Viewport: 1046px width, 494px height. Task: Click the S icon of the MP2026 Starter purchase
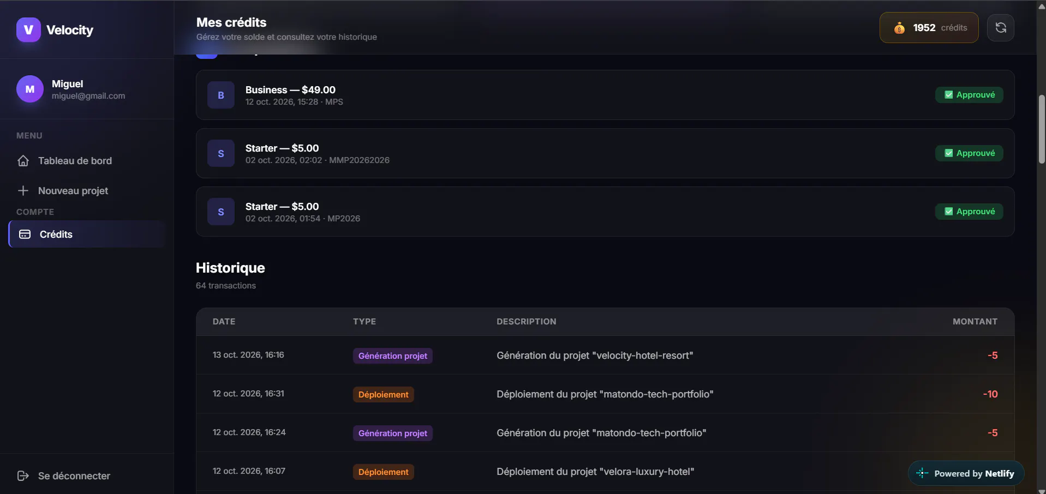tap(221, 212)
